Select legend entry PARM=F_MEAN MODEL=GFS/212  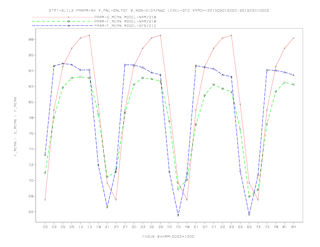tap(125, 26)
